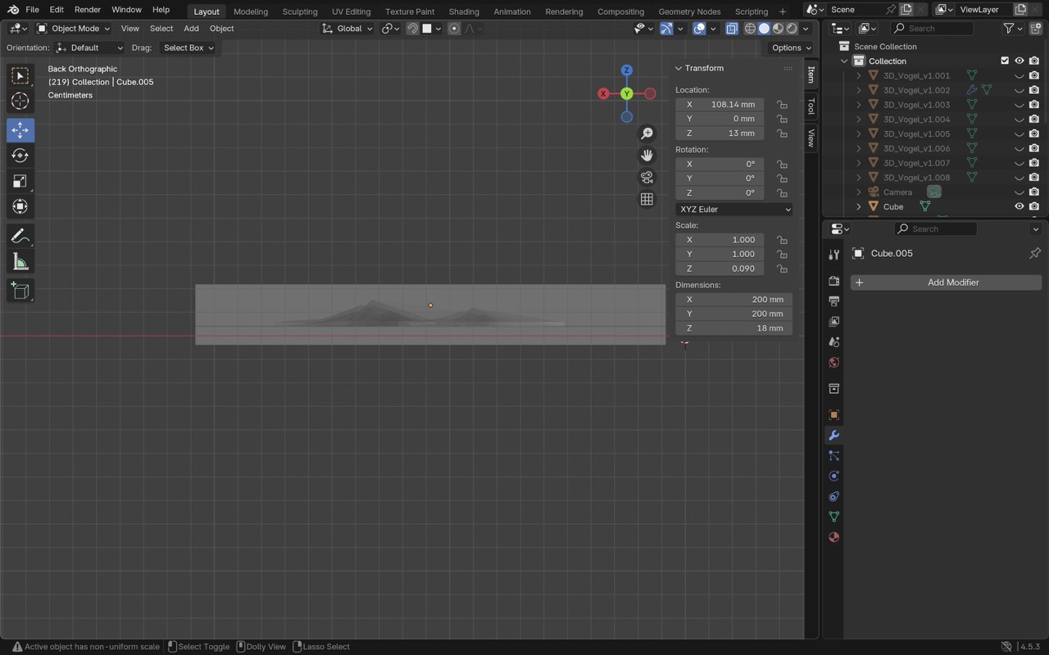Click the Add Cube tool
This screenshot has width=1049, height=655.
[x=20, y=291]
